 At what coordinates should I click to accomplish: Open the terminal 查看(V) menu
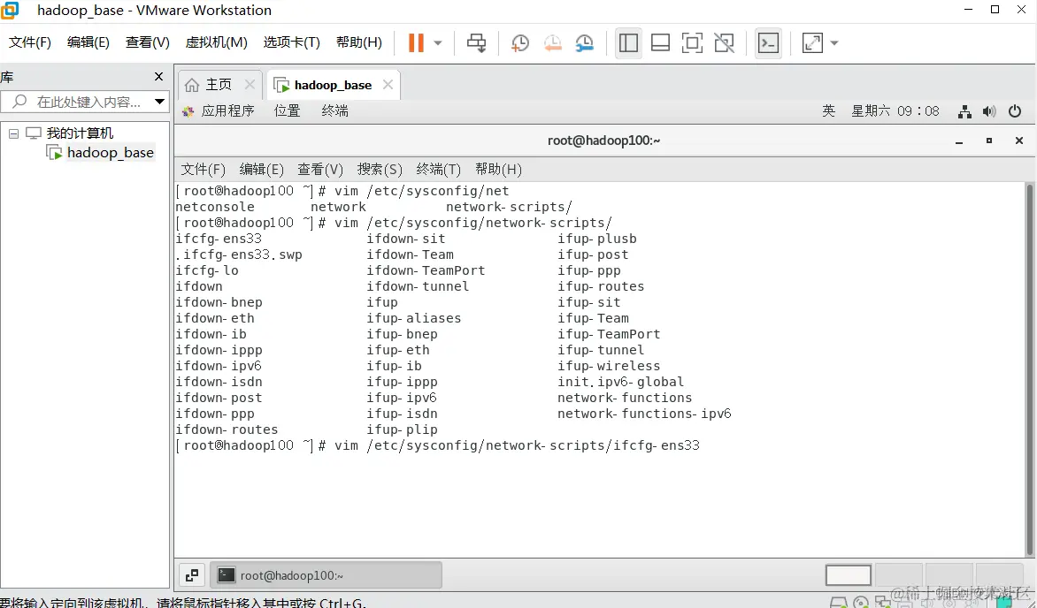320,170
